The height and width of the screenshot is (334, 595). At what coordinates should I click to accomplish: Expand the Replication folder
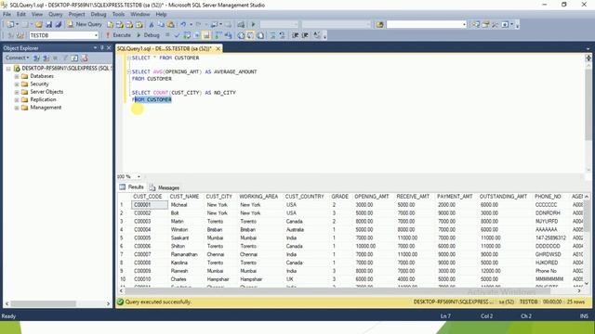tap(17, 100)
